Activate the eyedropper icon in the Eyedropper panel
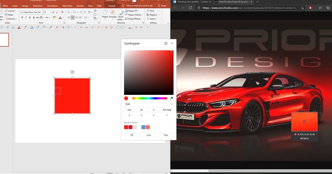This screenshot has width=332, height=174. click(171, 98)
